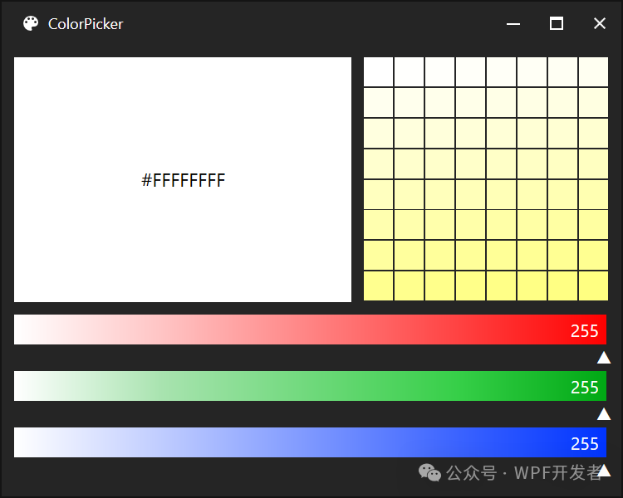Image resolution: width=623 pixels, height=498 pixels.
Task: Select the first swatch in the top row
Action: (x=378, y=71)
